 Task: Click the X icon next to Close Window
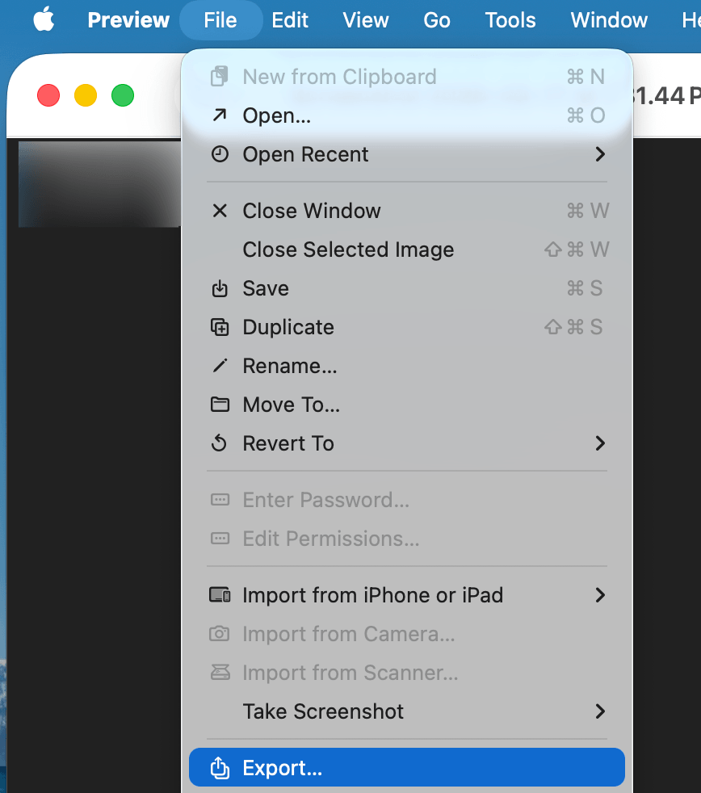[x=219, y=211]
